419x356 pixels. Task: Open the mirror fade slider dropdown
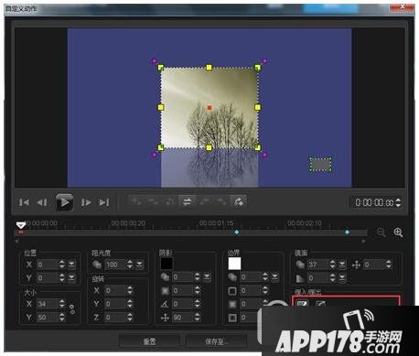click(342, 278)
